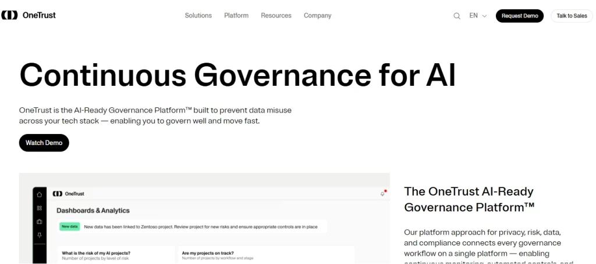This screenshot has height=264, width=596.
Task: Click the OneTrust logo in header
Action: (29, 15)
